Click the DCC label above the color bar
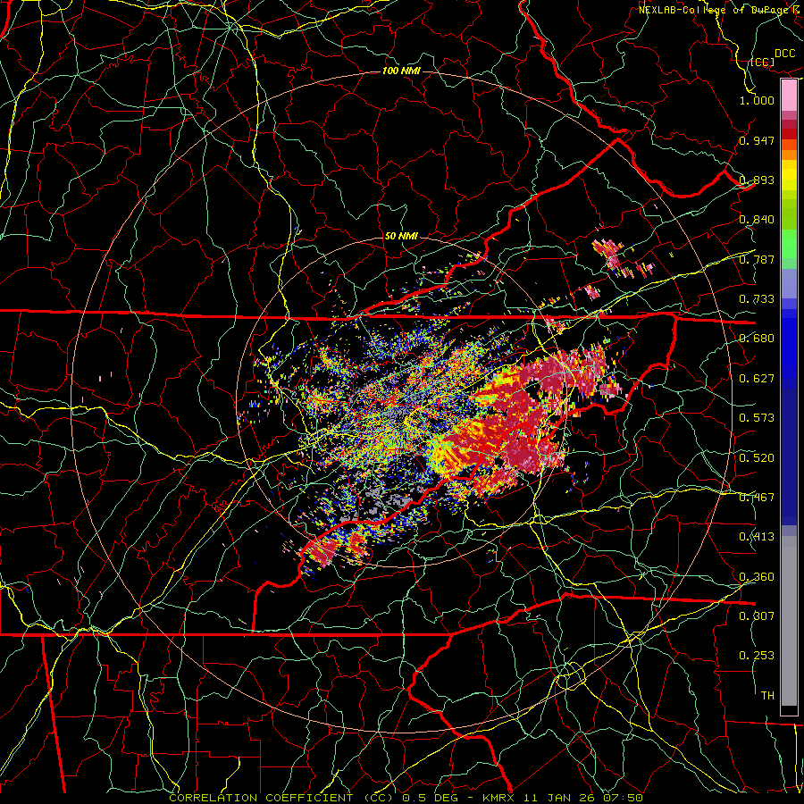 click(x=784, y=54)
